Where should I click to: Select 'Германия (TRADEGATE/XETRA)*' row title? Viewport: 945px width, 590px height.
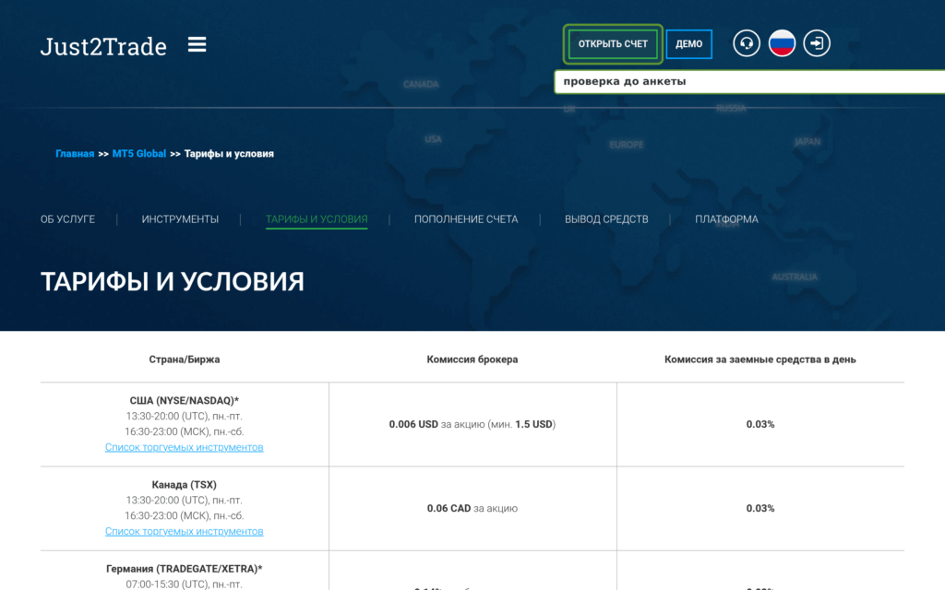pos(185,569)
